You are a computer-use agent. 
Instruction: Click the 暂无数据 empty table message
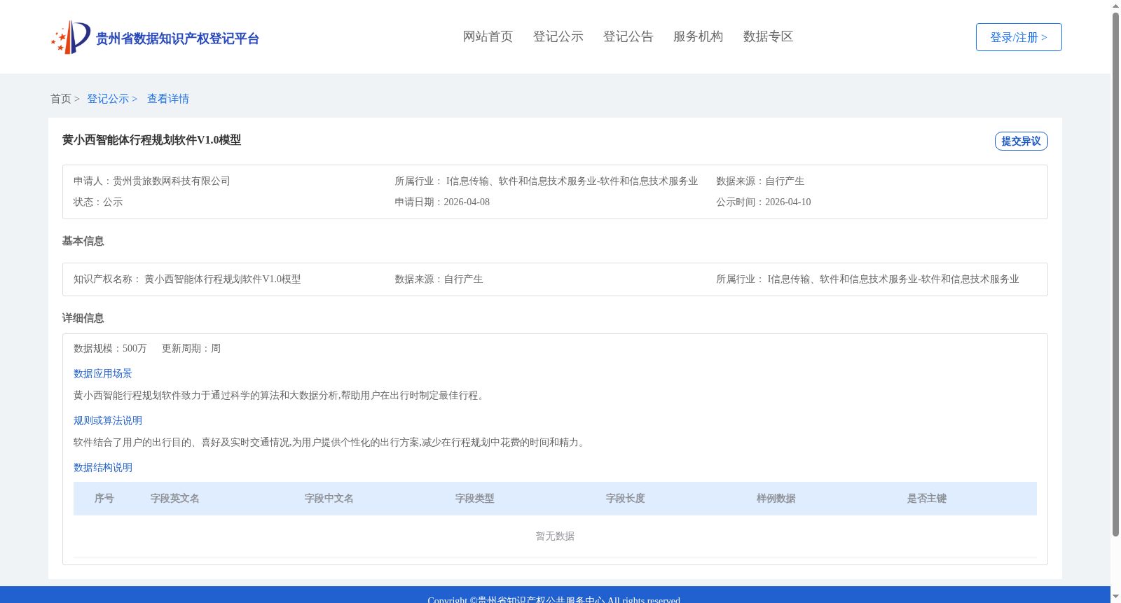(x=555, y=536)
